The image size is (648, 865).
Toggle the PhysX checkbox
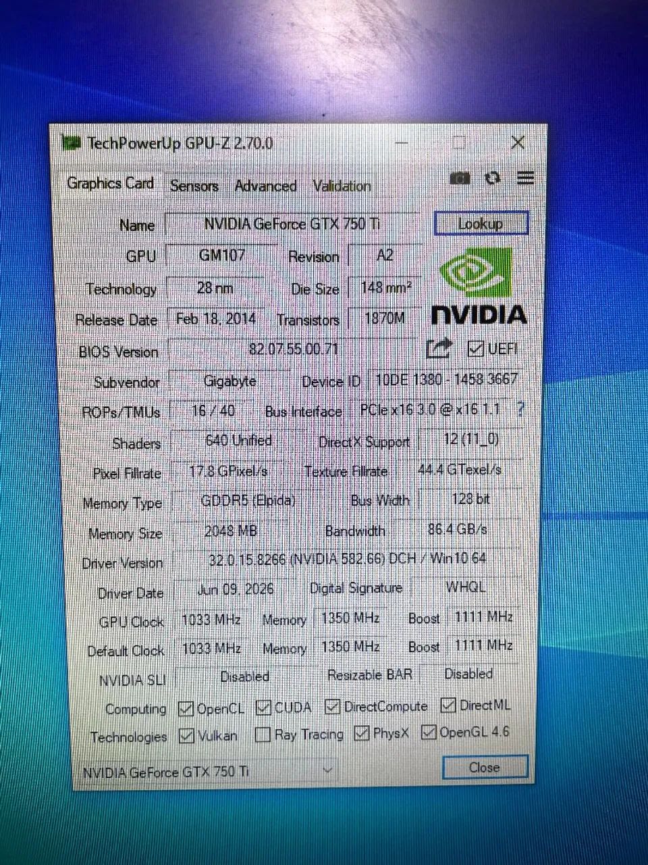362,733
